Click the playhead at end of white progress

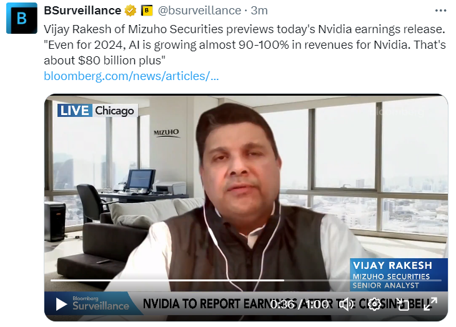[x=284, y=280]
